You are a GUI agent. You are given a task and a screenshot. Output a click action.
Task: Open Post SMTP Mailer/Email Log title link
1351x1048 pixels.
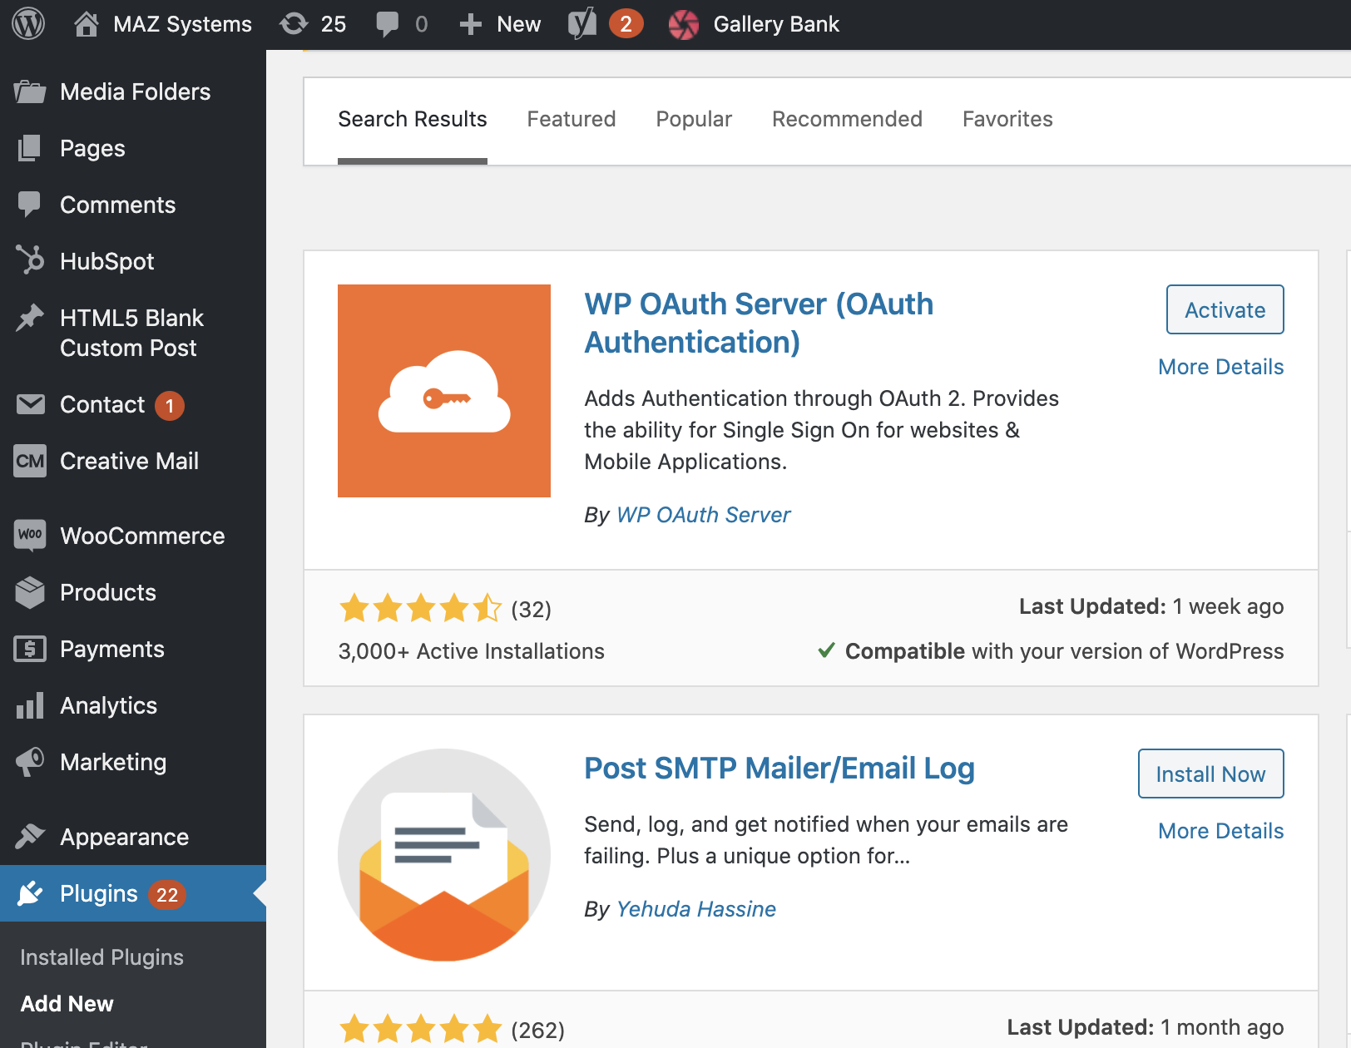(779, 768)
